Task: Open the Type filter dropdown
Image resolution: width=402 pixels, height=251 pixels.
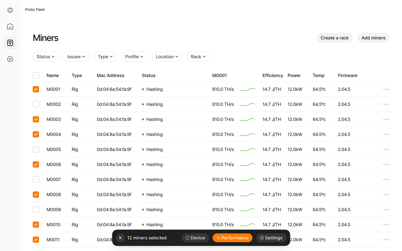Action: 105,57
